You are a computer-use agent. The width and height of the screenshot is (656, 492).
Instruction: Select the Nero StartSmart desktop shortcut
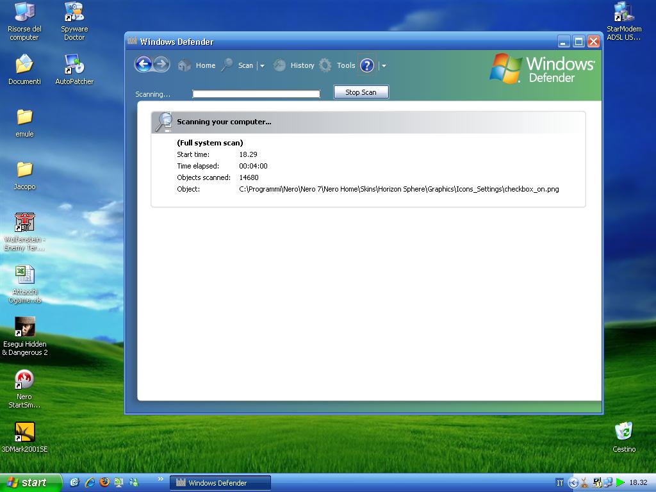pyautogui.click(x=25, y=389)
